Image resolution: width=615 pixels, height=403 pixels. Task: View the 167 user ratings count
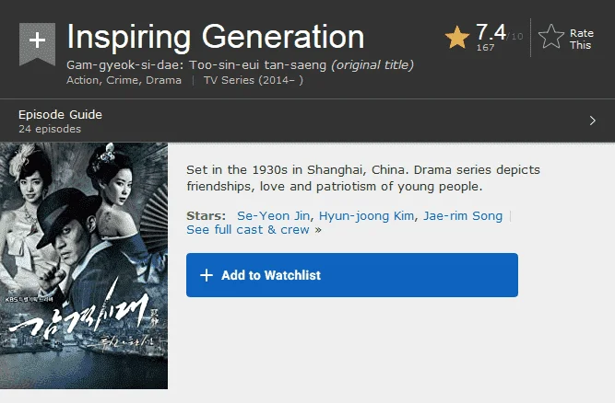[x=485, y=47]
